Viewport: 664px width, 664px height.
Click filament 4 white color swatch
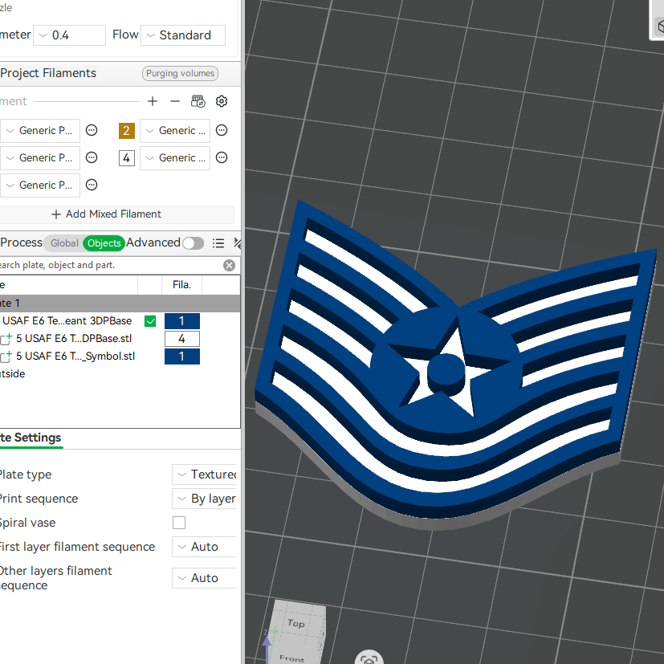[127, 158]
